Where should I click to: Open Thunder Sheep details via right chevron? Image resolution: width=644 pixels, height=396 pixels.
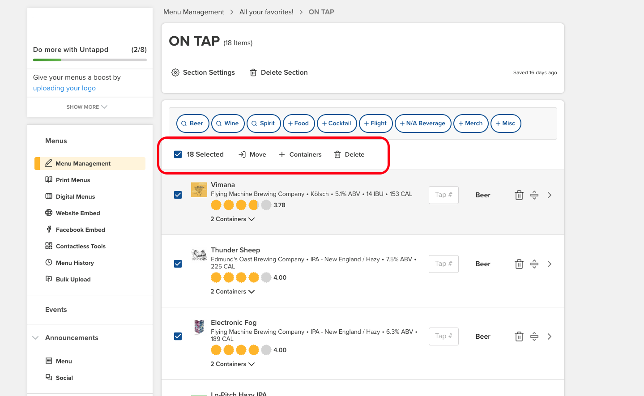coord(550,264)
